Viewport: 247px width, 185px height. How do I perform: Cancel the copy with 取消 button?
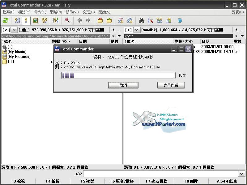123,85
